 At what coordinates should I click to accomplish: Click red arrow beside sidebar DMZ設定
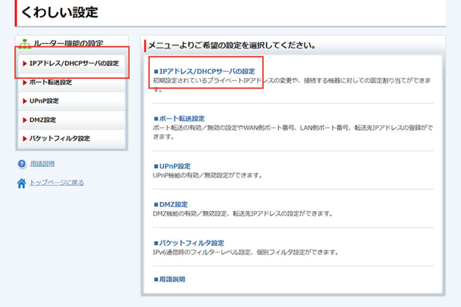point(25,120)
